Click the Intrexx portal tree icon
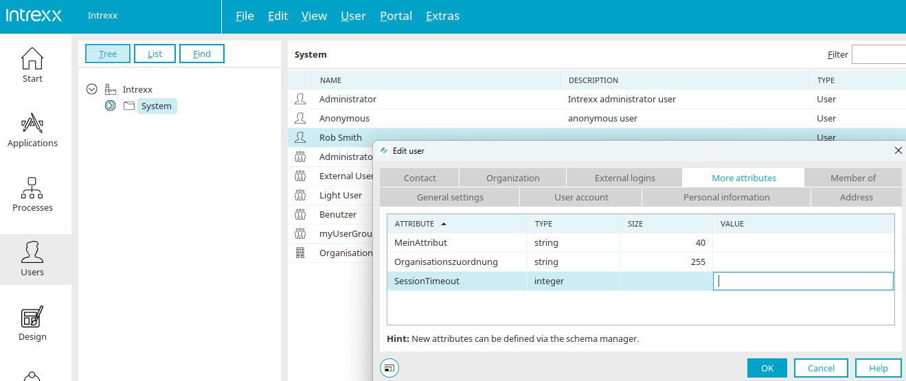 point(111,89)
